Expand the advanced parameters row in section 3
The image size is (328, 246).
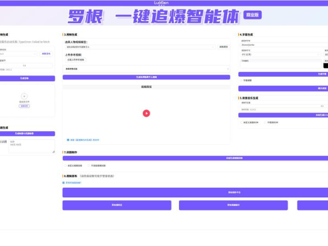(x=146, y=69)
